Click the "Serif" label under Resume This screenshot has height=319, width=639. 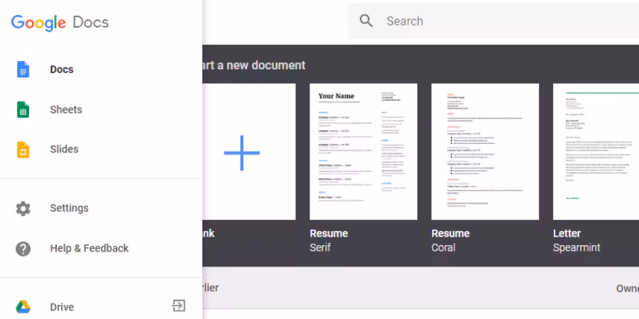pyautogui.click(x=320, y=247)
